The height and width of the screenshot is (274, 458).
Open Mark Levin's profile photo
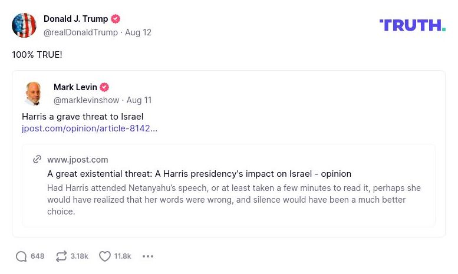point(34,94)
